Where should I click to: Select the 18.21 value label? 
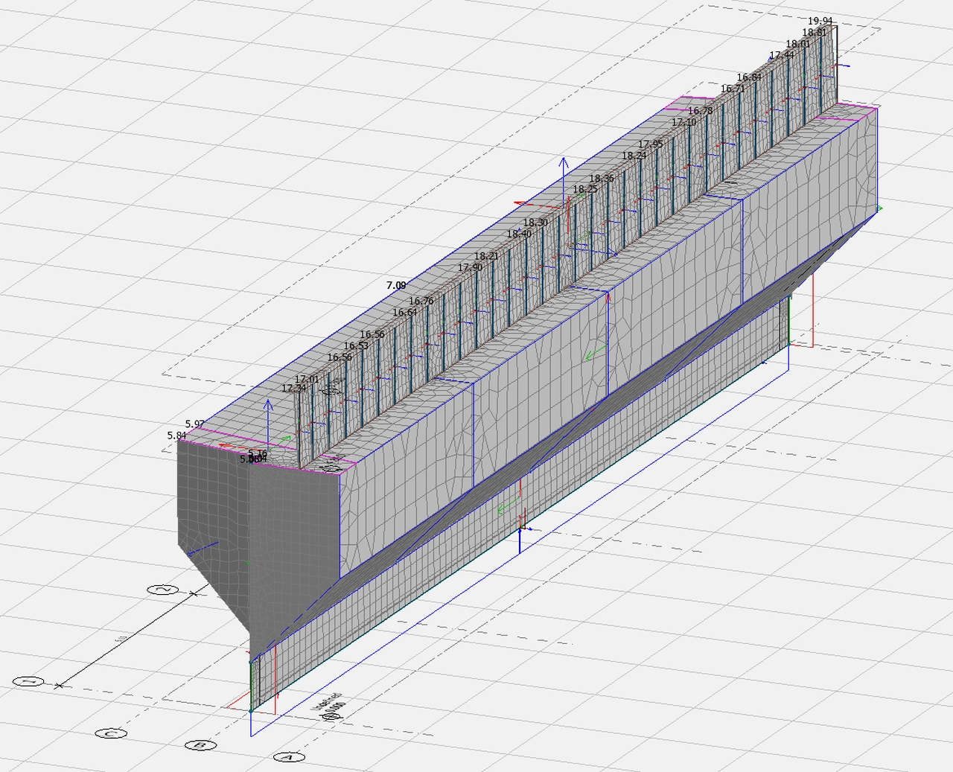487,256
